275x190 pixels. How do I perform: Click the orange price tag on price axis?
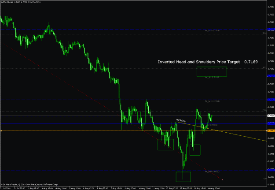pyautogui.click(x=271, y=131)
